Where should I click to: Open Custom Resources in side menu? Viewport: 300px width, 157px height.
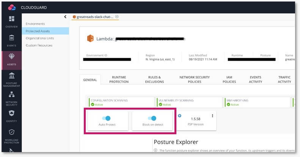[39, 46]
